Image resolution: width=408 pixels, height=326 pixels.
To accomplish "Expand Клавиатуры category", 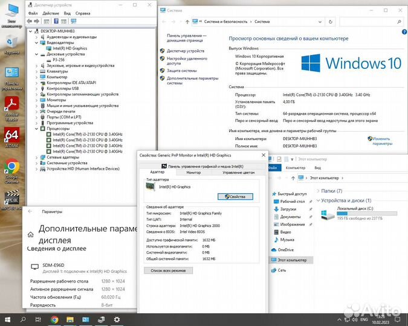I will [x=36, y=71].
